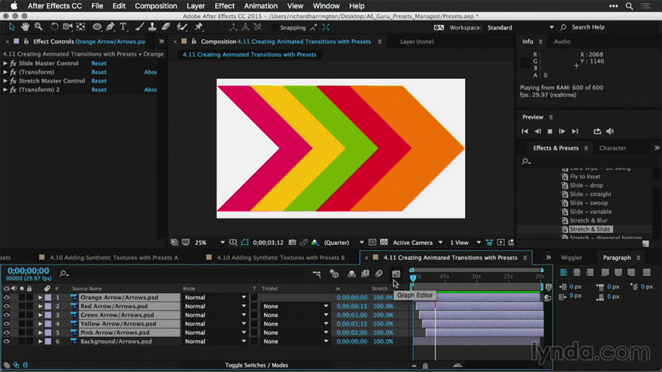
Task: Open magnification 25% dropdown
Action: pos(209,243)
